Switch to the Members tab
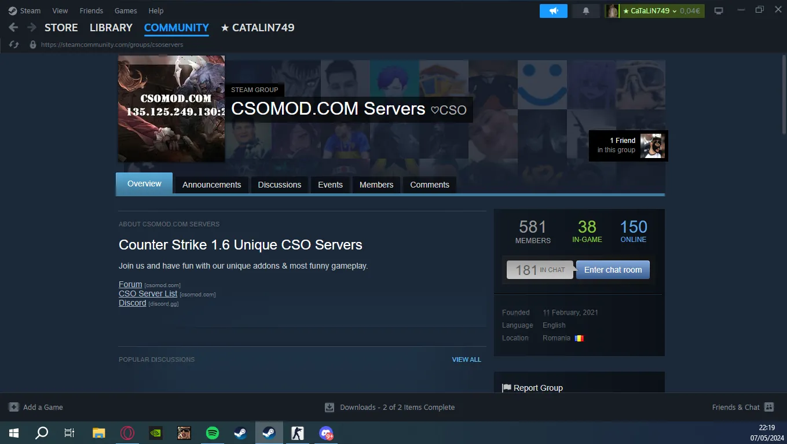The width and height of the screenshot is (787, 444). 376,185
